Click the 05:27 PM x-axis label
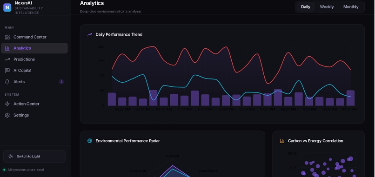Screen dimensions: 375x177 (247, 109)
